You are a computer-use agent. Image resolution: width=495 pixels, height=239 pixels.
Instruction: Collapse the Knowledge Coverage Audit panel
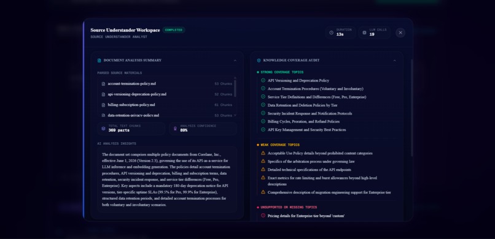(x=394, y=61)
